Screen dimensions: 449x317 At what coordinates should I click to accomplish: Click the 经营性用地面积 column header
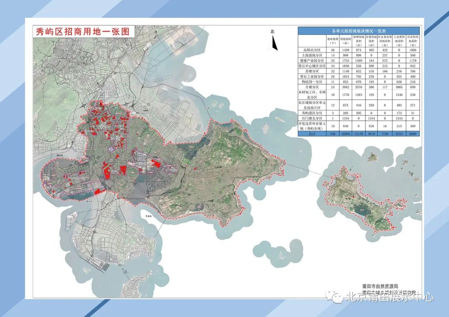click(412, 40)
